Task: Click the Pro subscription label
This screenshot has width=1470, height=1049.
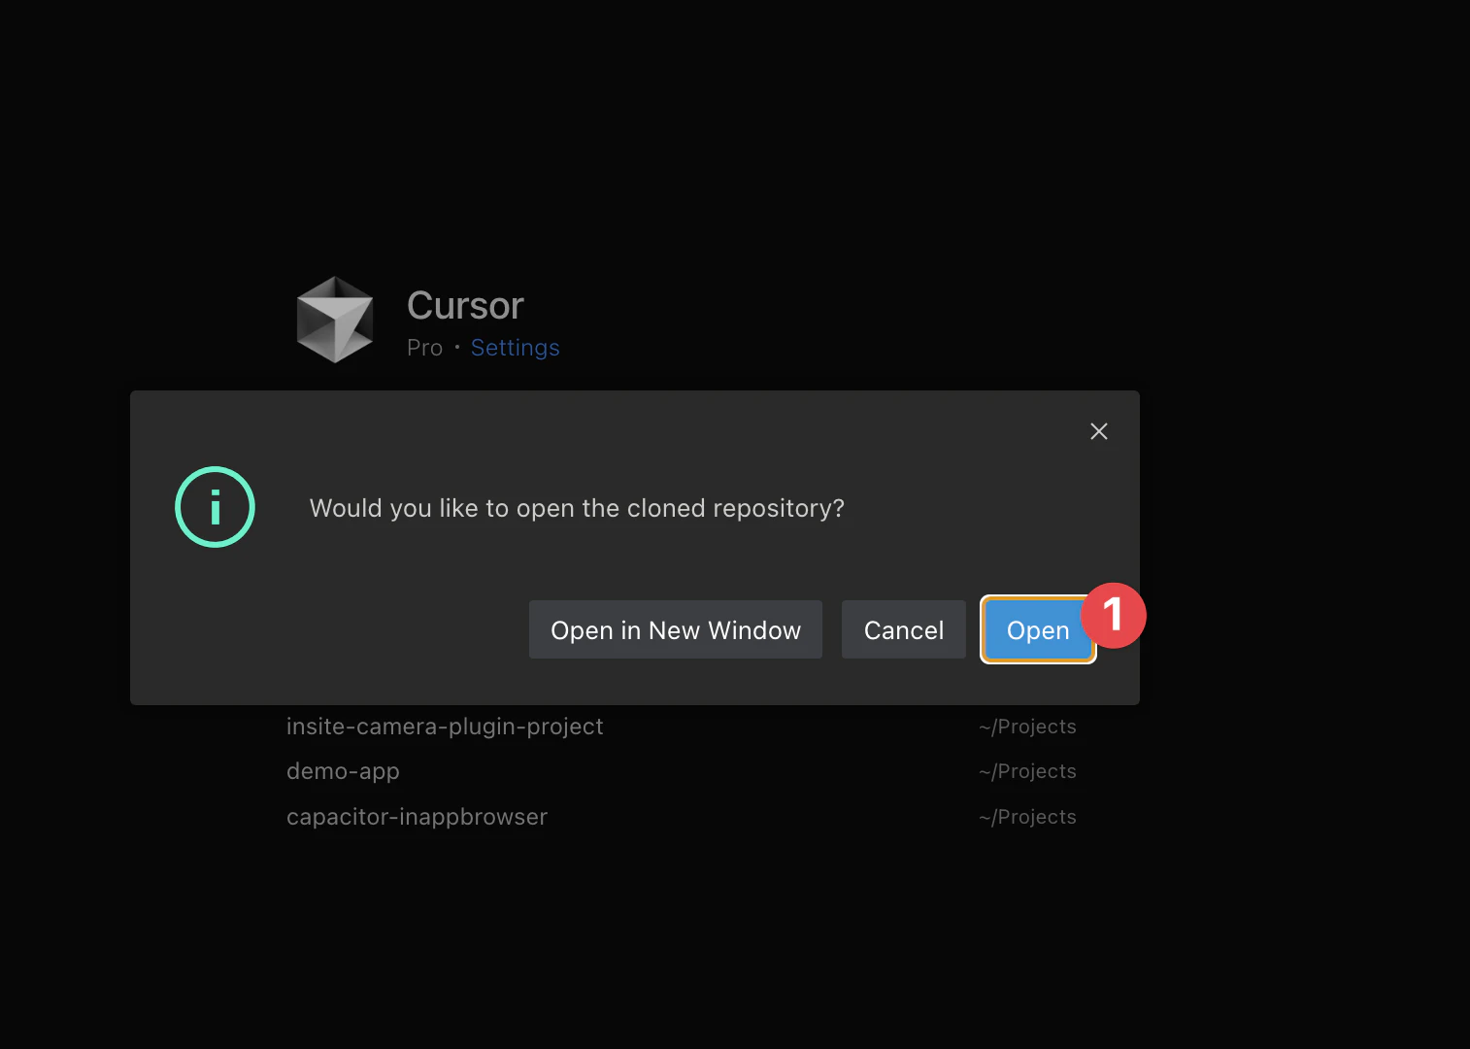Action: click(x=424, y=347)
